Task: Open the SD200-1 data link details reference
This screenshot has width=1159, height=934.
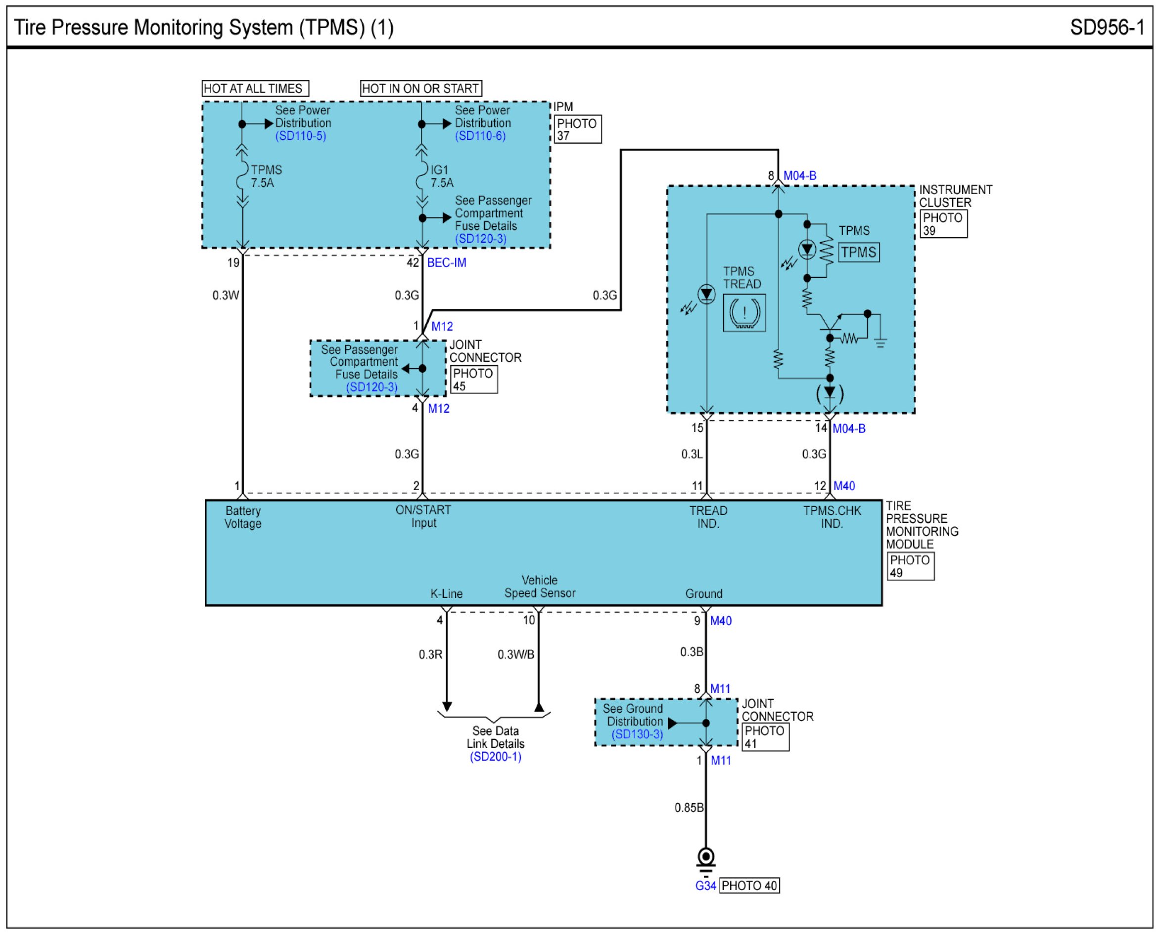Action: pos(496,757)
